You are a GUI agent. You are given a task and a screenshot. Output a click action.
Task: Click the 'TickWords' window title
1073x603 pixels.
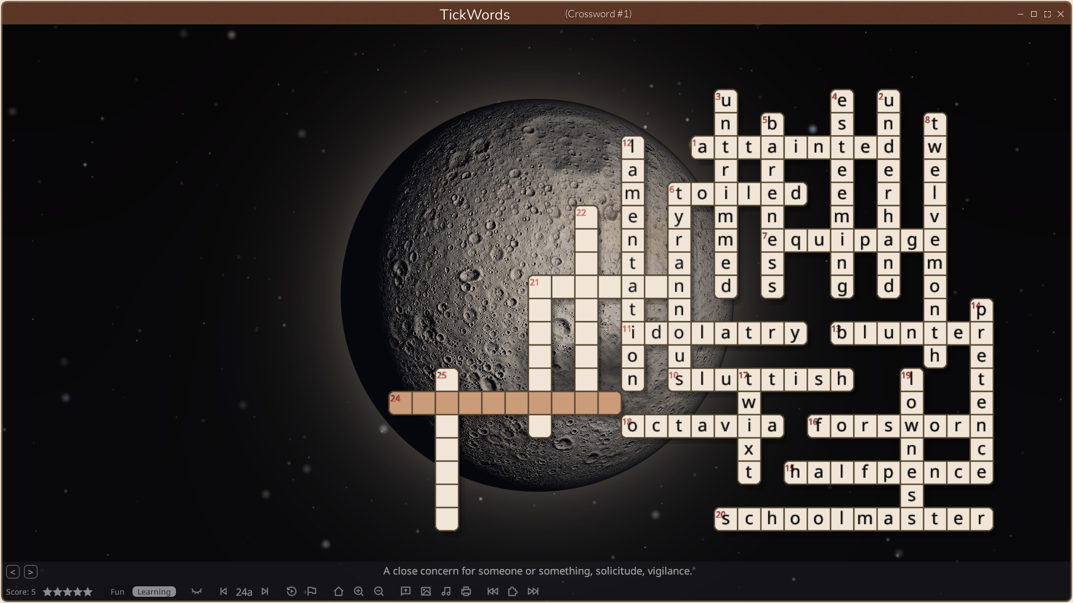tap(474, 15)
